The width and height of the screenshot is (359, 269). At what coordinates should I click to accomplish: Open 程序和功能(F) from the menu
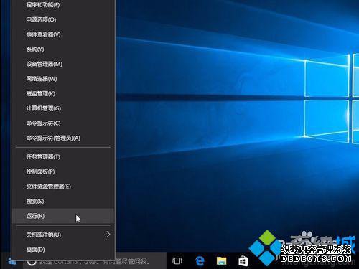63,5
